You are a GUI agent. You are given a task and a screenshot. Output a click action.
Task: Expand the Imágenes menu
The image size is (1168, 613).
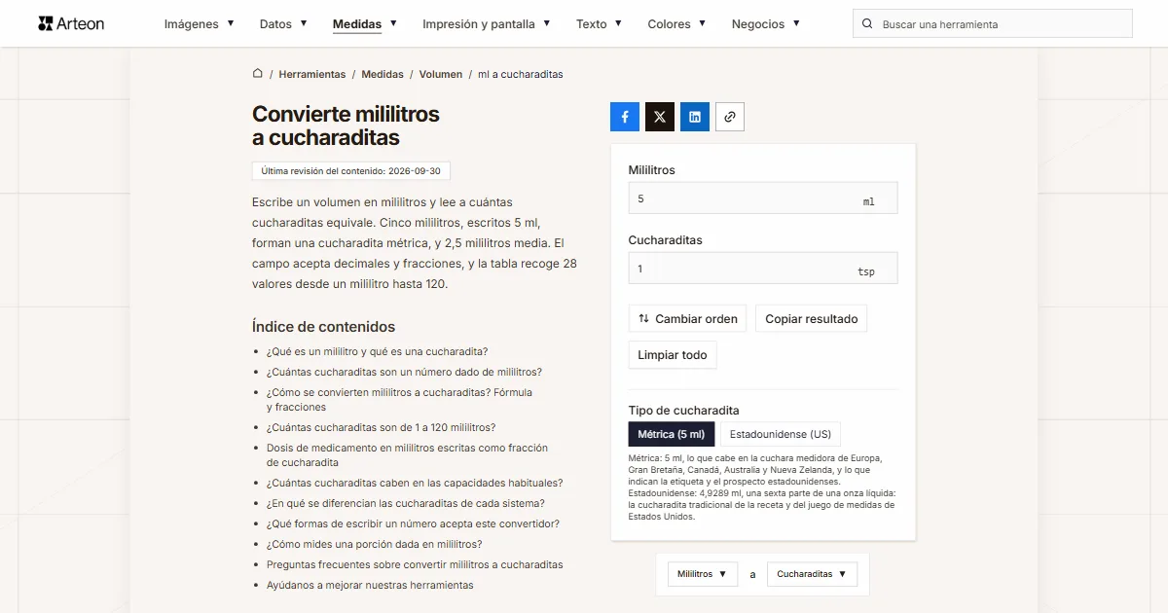tap(199, 23)
